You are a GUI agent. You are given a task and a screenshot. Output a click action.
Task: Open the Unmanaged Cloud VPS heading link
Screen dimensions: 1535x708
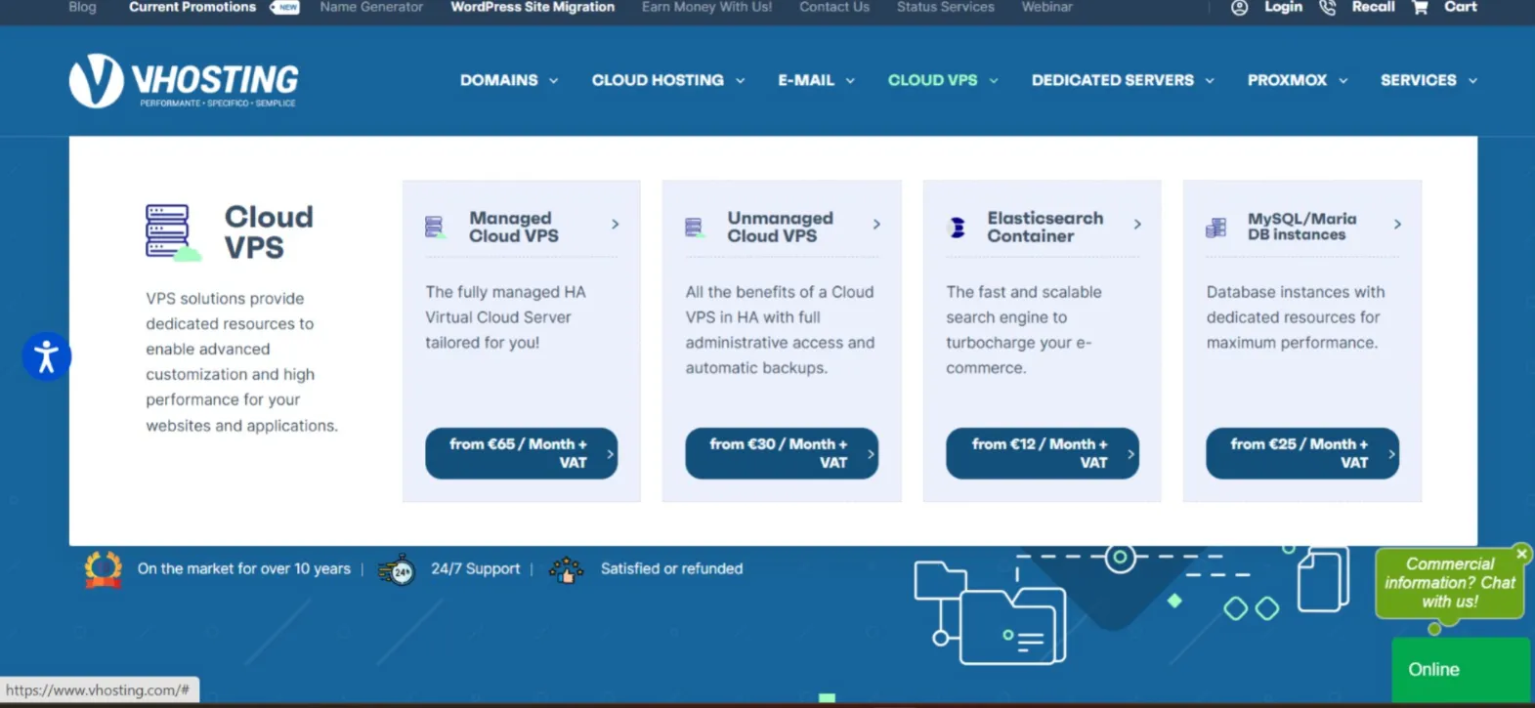(780, 227)
